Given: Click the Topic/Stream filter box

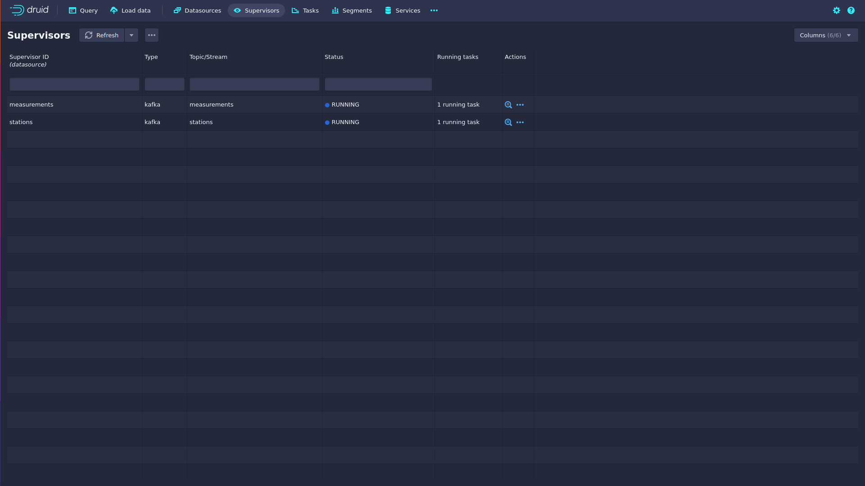Looking at the screenshot, I should (x=254, y=84).
